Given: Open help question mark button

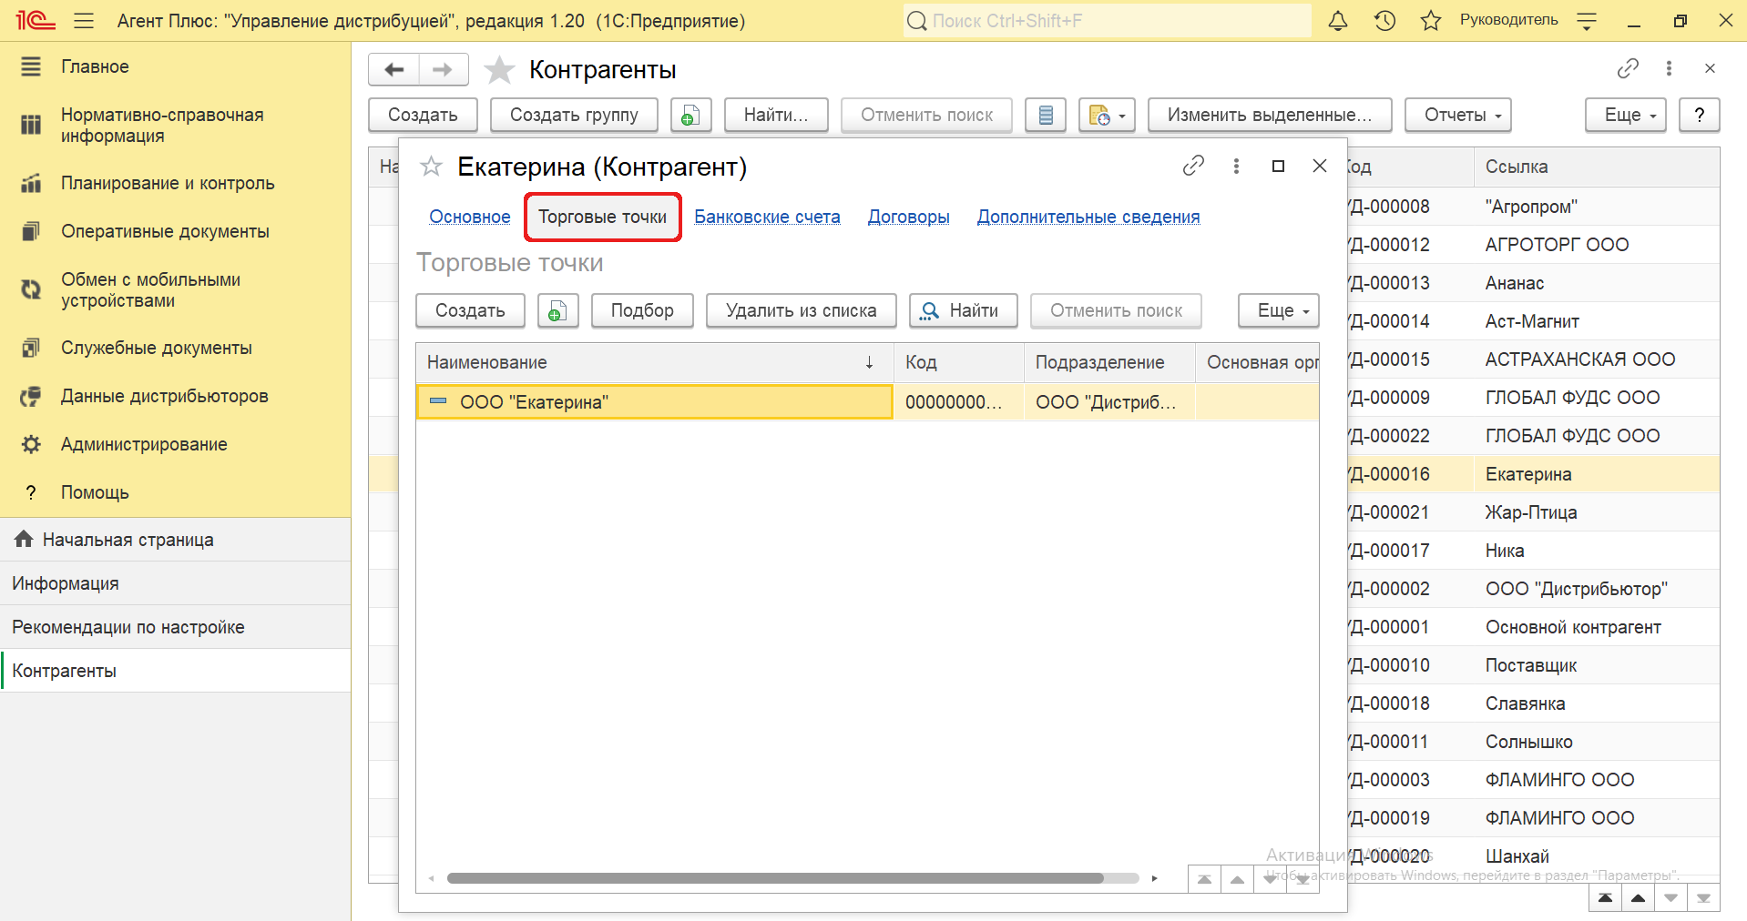Looking at the screenshot, I should tap(1700, 115).
